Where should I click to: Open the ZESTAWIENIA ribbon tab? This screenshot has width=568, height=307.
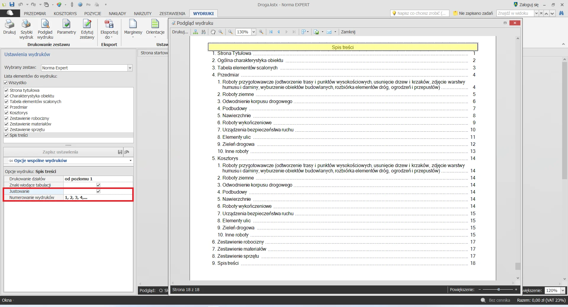pos(172,14)
